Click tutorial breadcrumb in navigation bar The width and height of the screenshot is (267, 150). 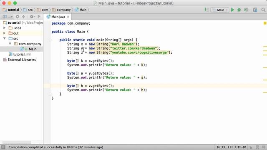pyautogui.click(x=11, y=10)
